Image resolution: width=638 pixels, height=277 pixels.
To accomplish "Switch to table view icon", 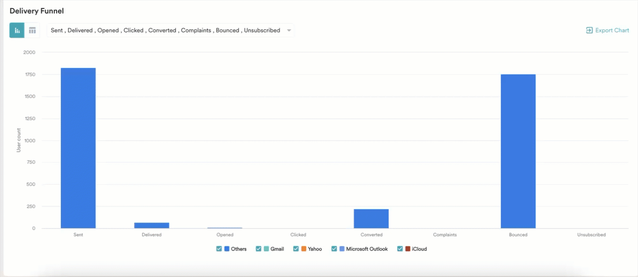I will pos(32,30).
